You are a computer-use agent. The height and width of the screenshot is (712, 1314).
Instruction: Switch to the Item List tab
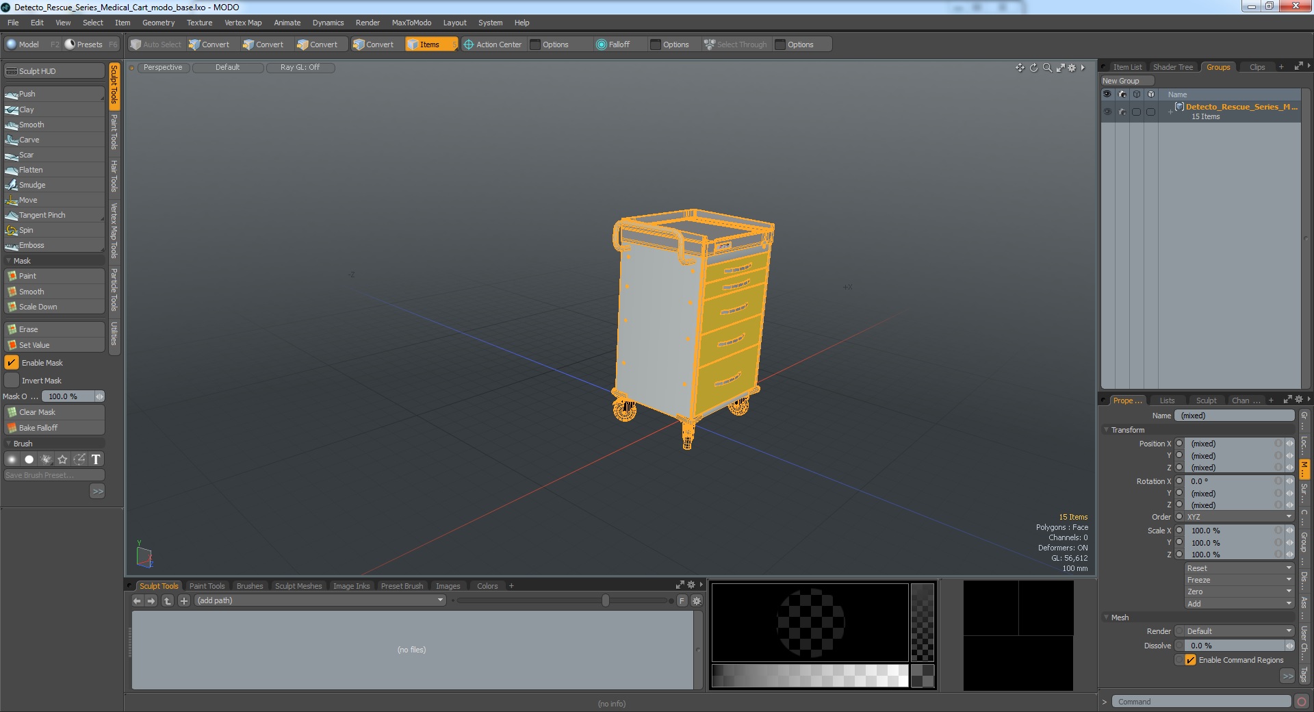1127,67
